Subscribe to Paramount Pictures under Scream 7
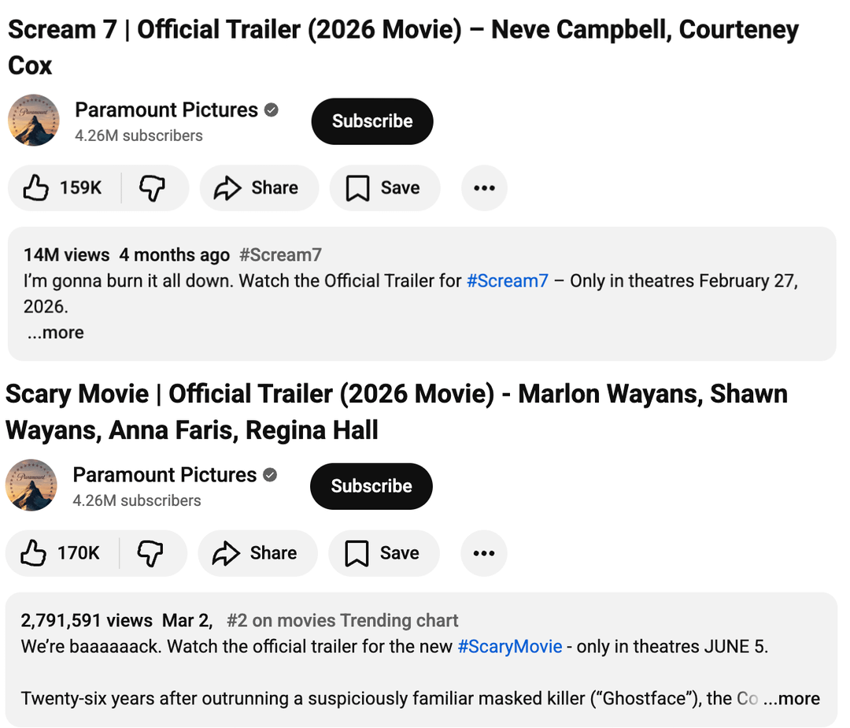The width and height of the screenshot is (850, 728). (x=372, y=121)
